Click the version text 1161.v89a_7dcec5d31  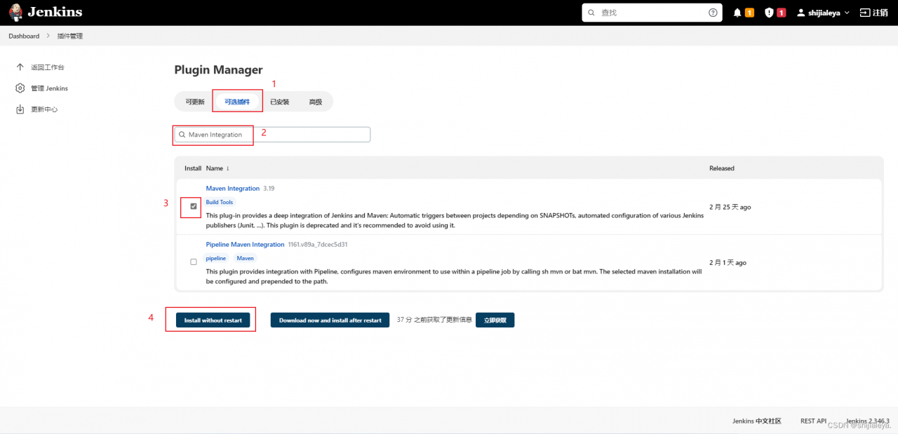[318, 245]
